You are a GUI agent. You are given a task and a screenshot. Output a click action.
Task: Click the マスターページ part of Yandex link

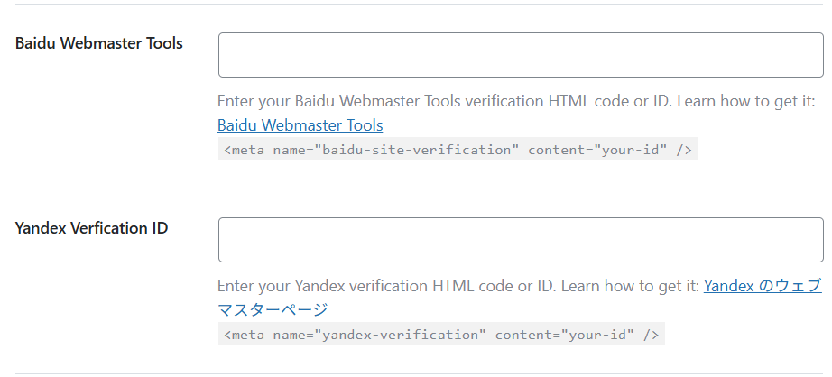[x=273, y=309]
